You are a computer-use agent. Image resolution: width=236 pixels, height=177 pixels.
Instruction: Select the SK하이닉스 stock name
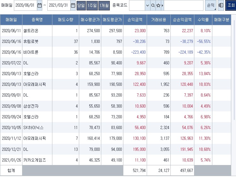(x=33, y=128)
